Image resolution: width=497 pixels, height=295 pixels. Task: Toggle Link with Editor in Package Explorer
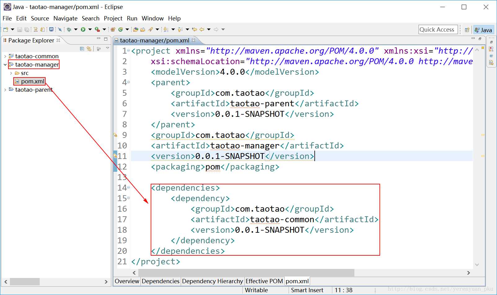89,49
